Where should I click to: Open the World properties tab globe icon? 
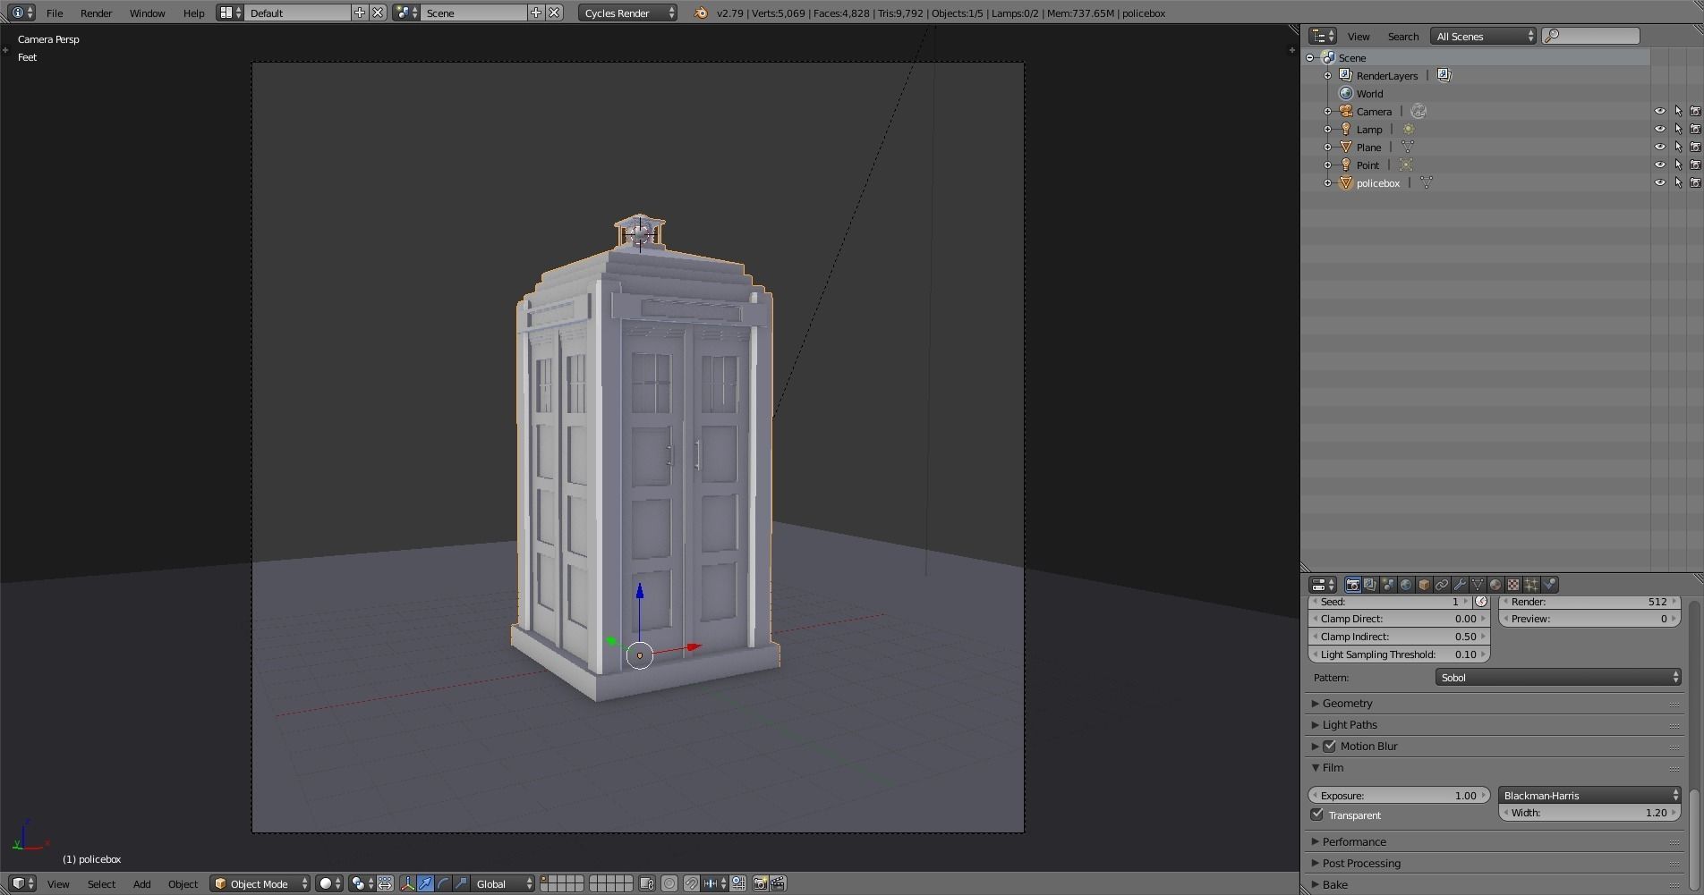point(1406,585)
